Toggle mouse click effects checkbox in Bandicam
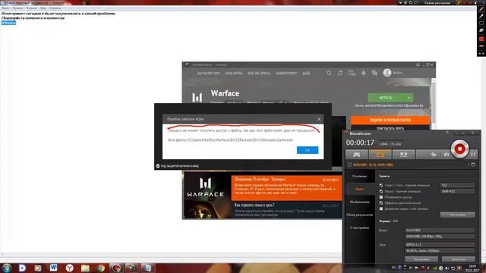 [x=381, y=203]
